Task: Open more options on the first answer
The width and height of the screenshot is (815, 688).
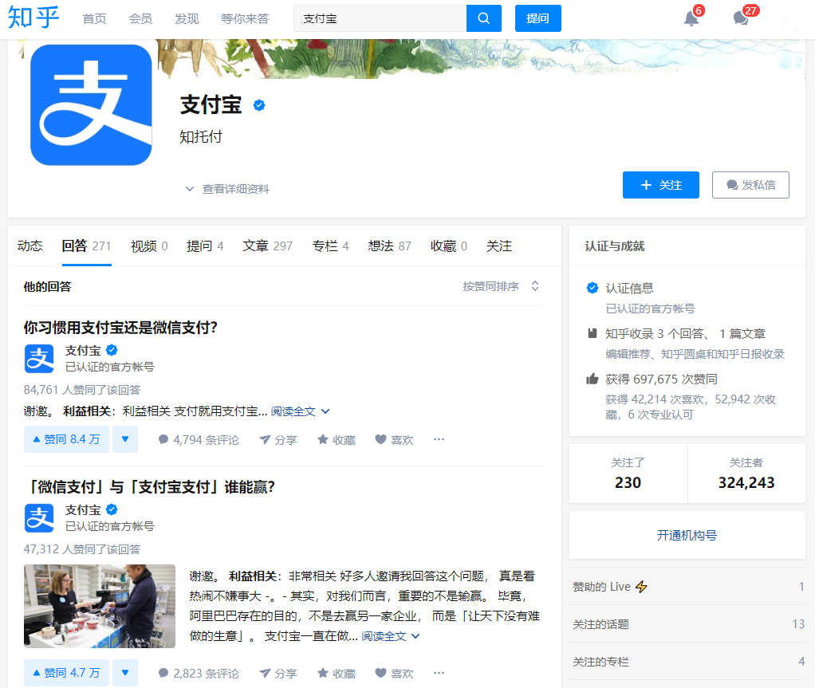Action: (x=439, y=439)
